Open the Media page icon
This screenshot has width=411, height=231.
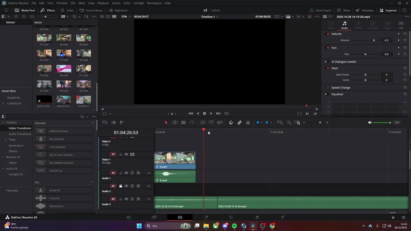coord(128,217)
